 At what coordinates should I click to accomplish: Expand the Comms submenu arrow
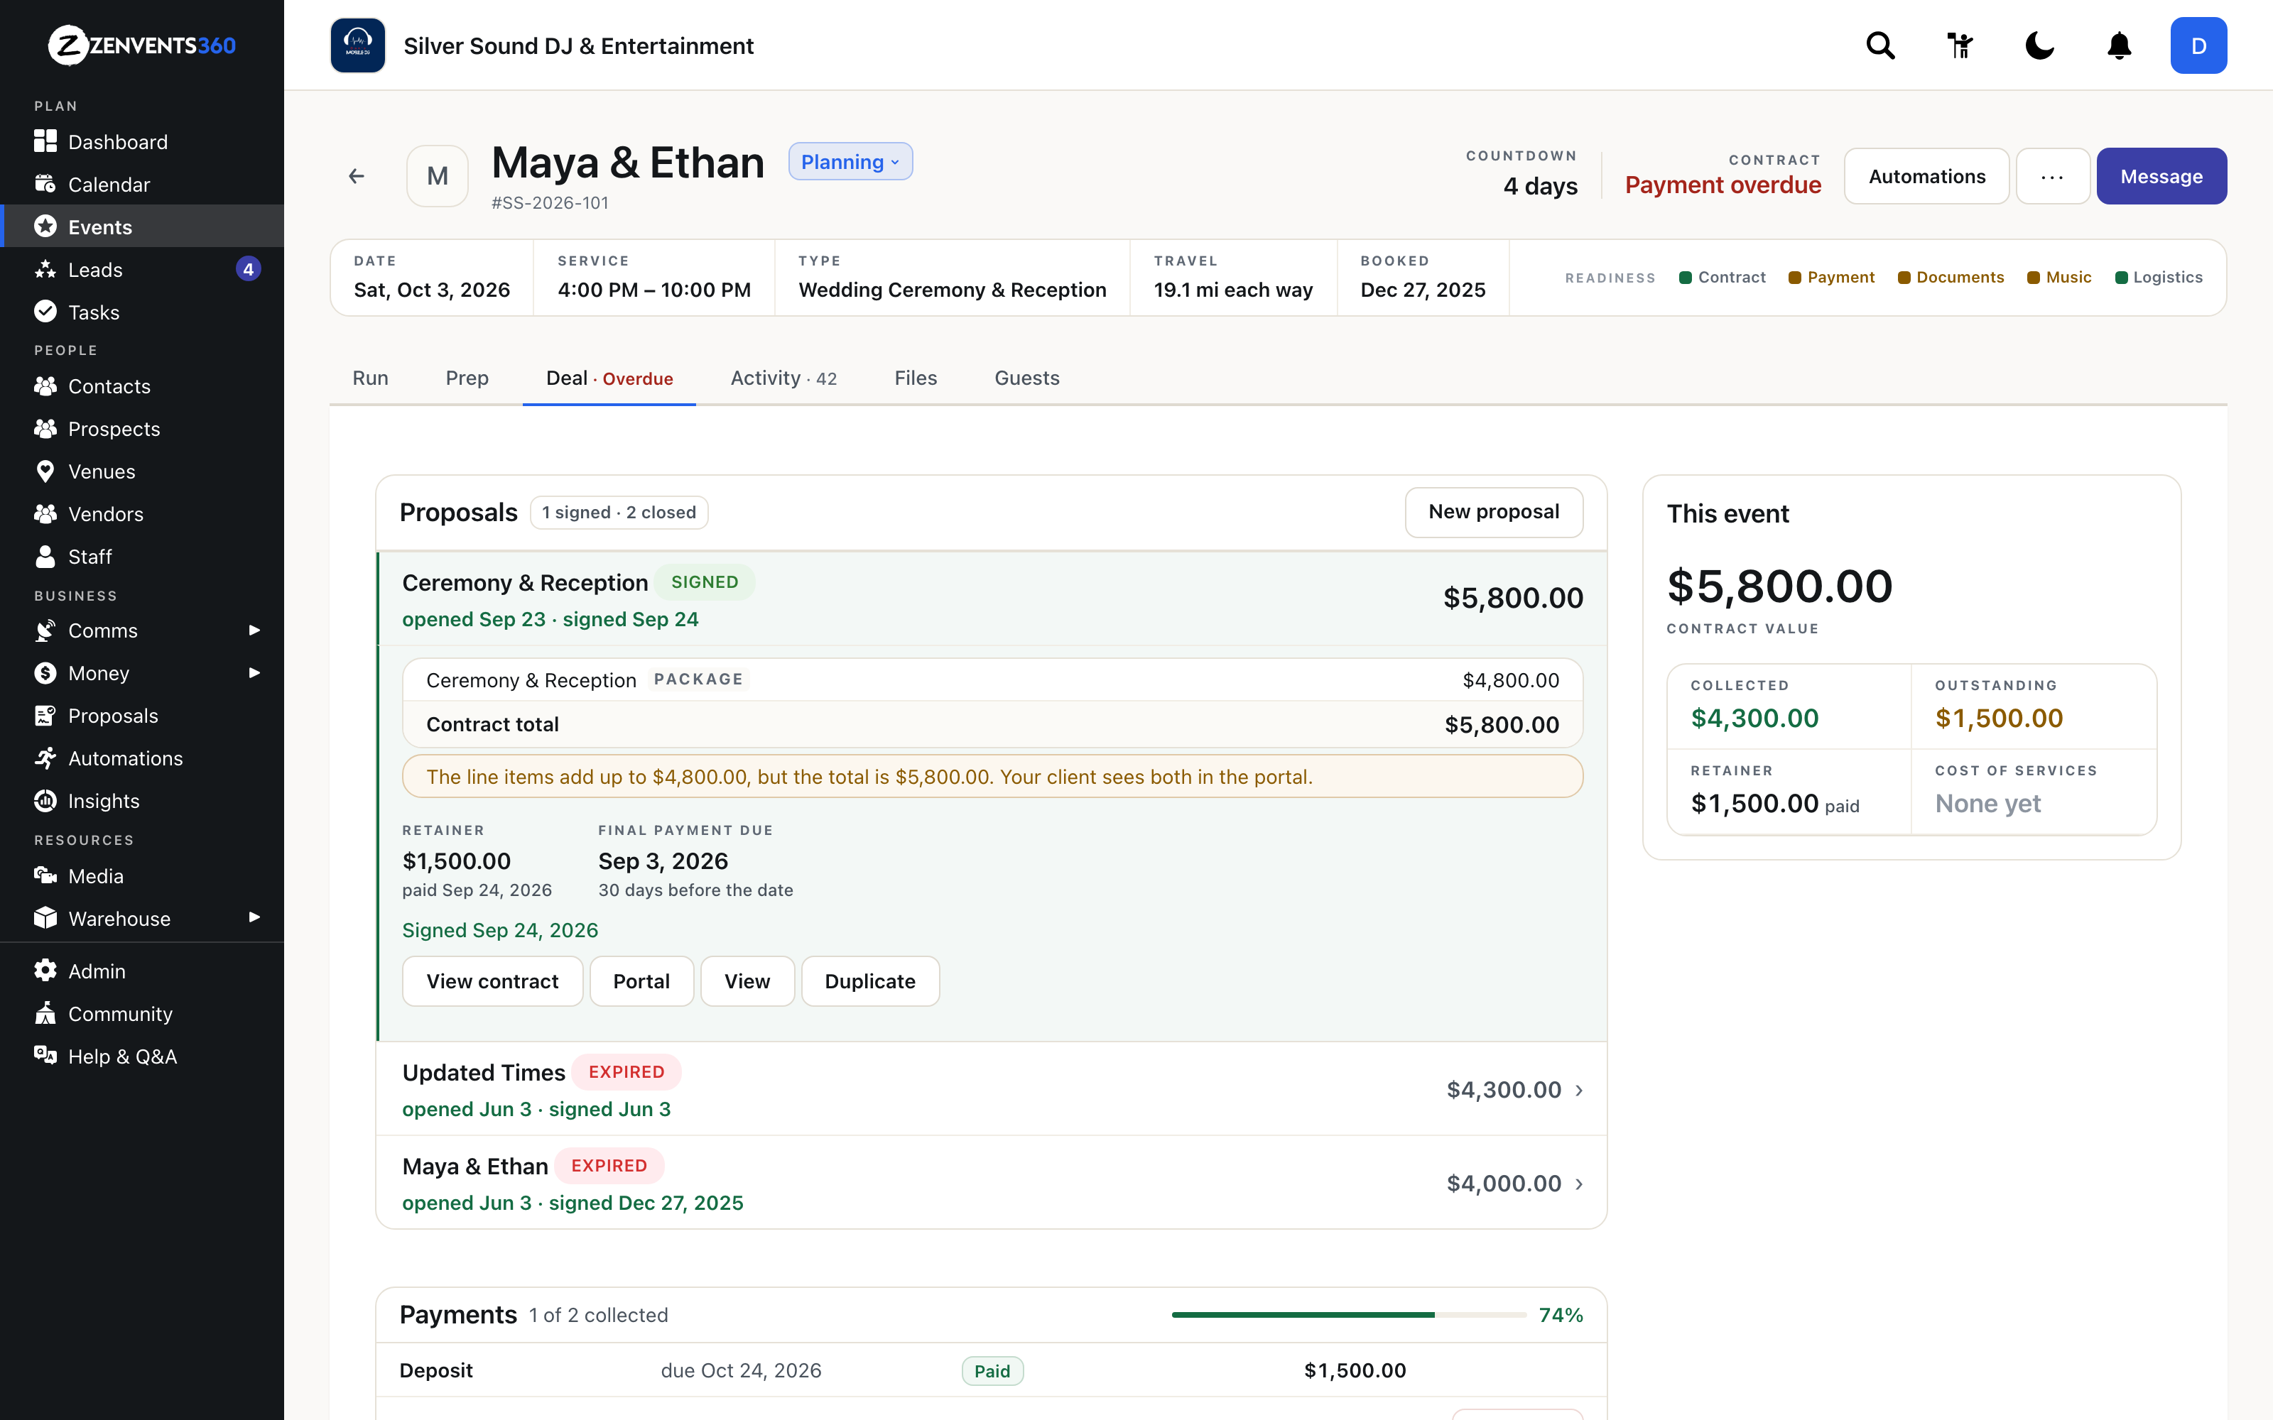click(x=254, y=630)
